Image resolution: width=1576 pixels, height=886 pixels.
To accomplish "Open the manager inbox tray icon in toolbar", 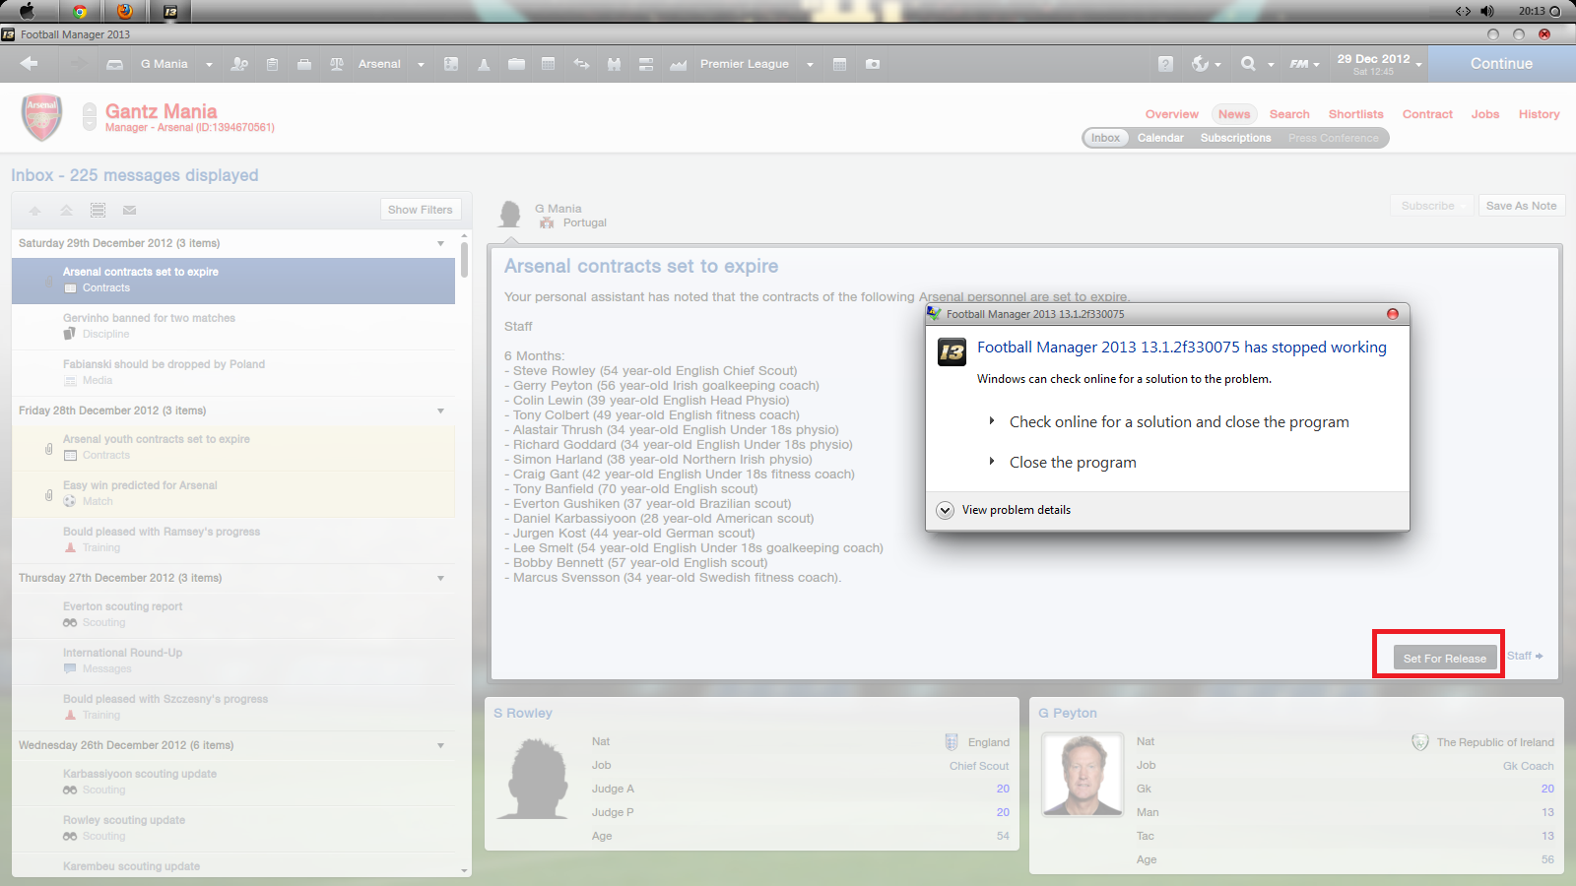I will (114, 64).
